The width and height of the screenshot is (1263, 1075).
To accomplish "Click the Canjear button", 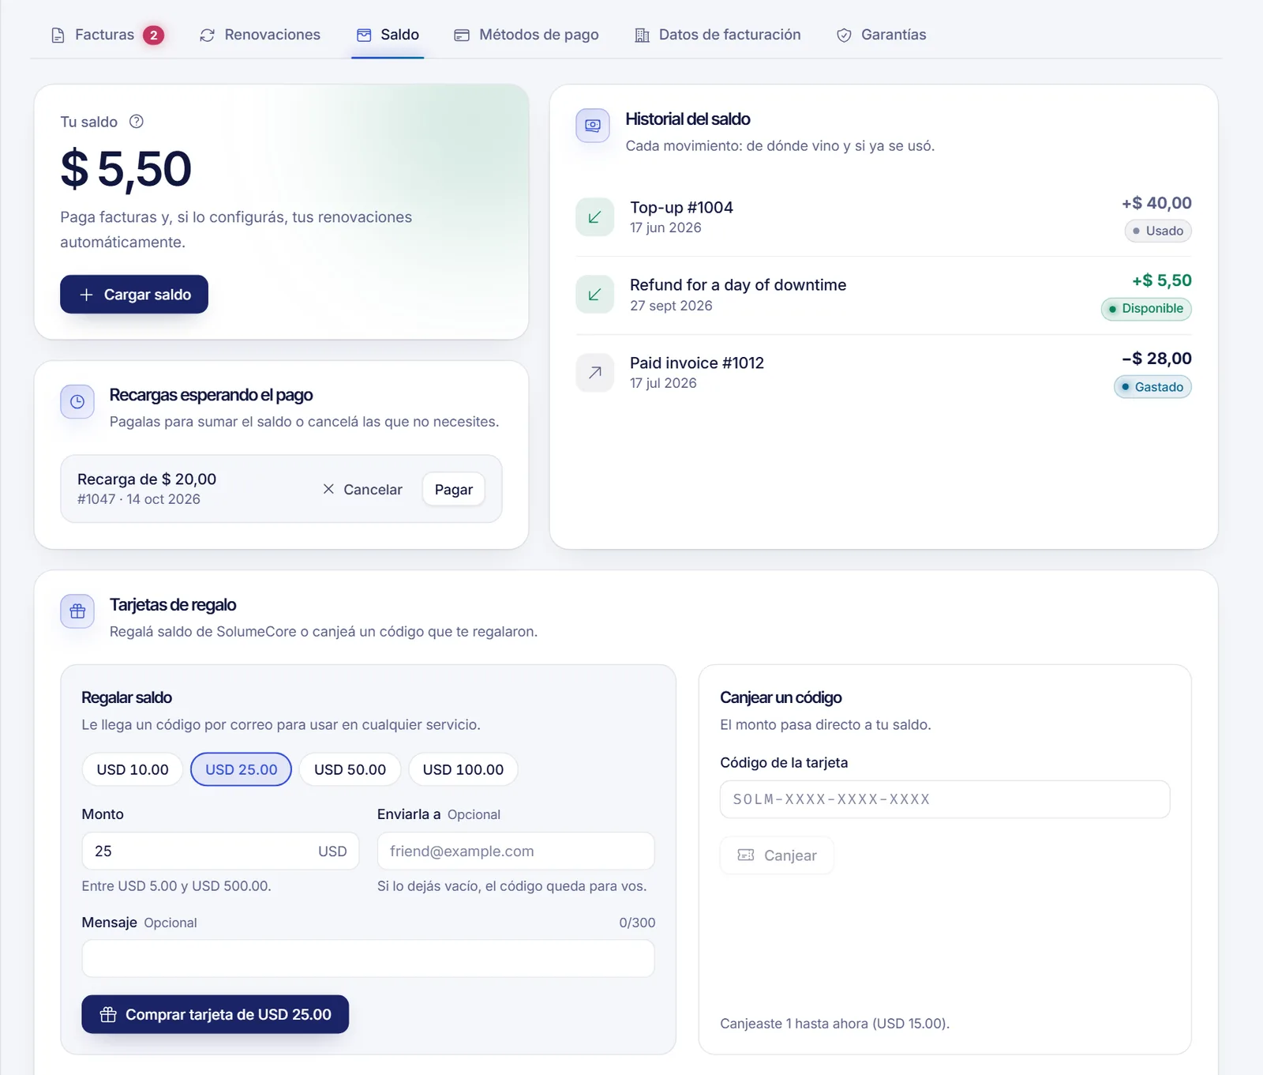I will pos(777,855).
